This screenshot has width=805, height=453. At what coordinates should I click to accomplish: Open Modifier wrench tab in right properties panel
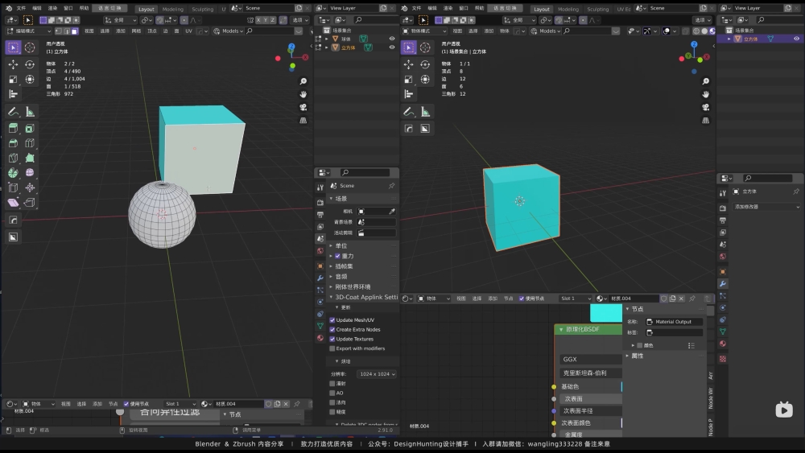click(x=723, y=284)
